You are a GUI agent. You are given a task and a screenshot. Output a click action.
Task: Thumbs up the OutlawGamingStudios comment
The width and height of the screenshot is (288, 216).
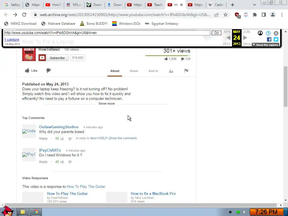[62, 138]
